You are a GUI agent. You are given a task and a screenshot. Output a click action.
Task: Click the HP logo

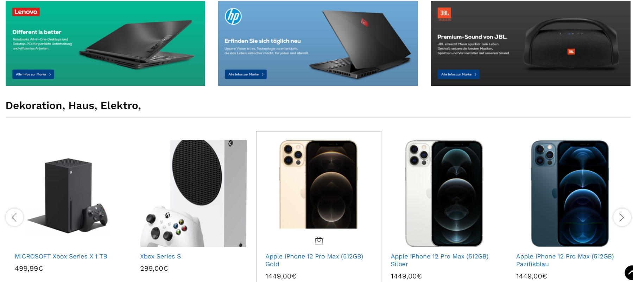233,16
